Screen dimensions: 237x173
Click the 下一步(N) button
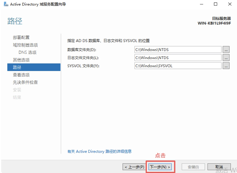[x=160, y=167]
